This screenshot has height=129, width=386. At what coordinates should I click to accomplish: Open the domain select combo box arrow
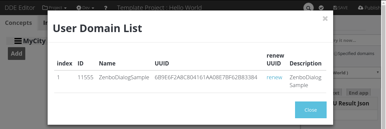tap(378, 72)
